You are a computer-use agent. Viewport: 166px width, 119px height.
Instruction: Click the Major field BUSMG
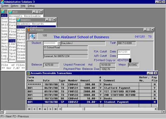[133, 65]
